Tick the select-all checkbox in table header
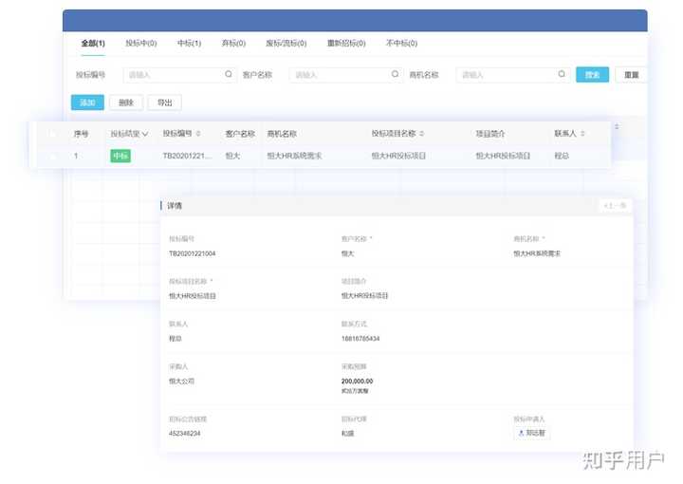 point(53,134)
